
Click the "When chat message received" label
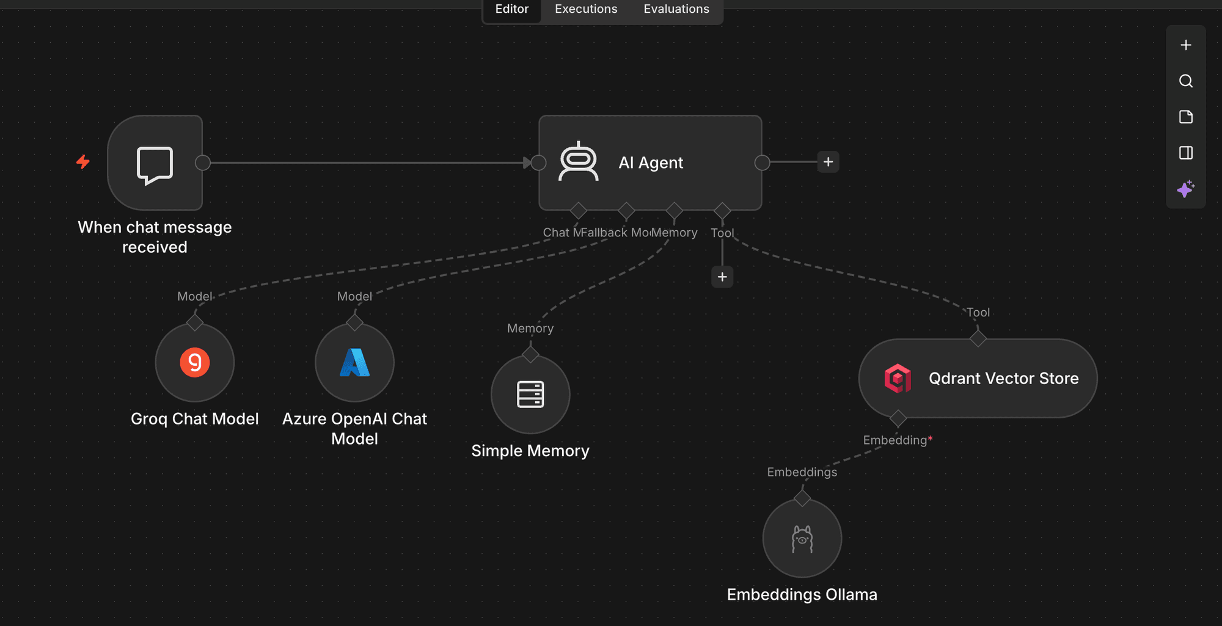pos(155,237)
